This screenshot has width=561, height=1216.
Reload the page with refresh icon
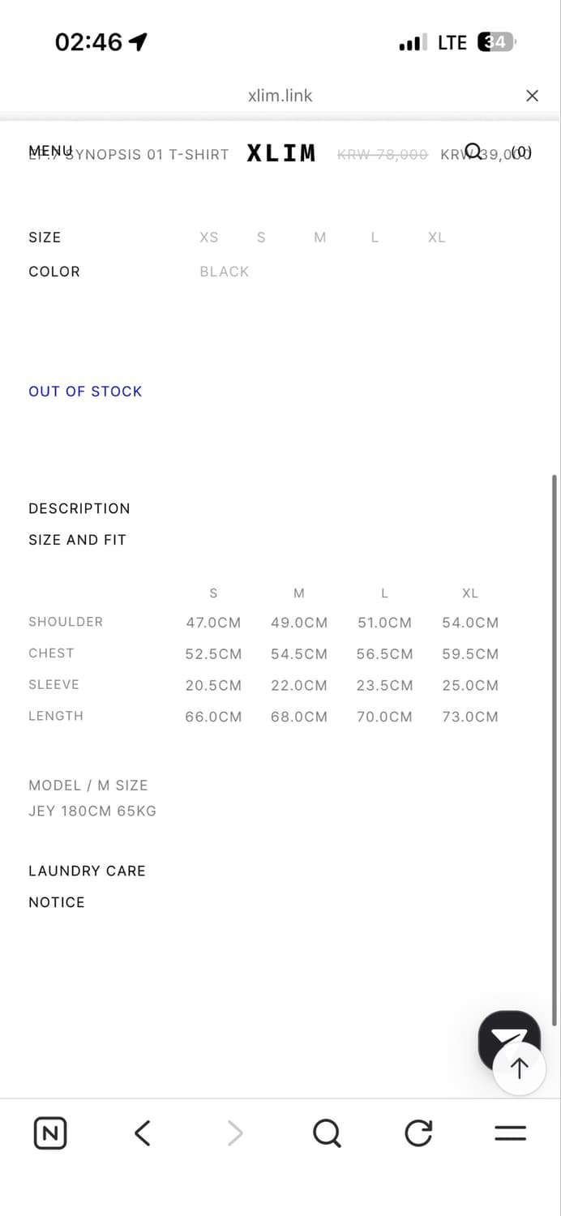coord(418,1133)
